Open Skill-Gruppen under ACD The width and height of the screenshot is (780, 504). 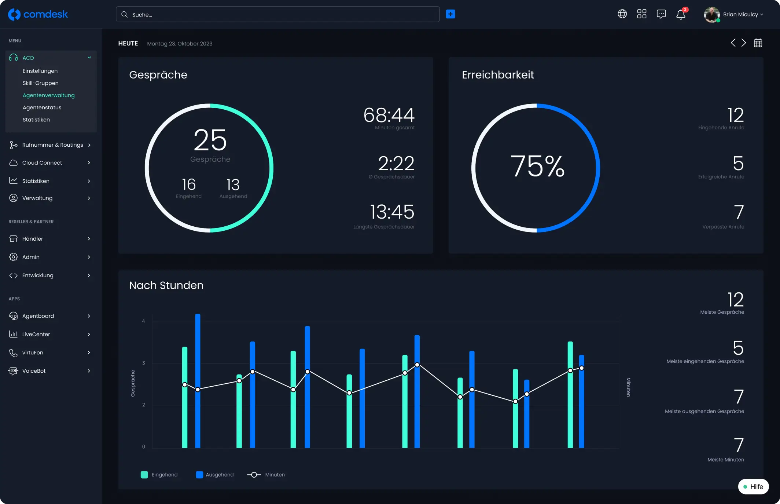point(41,83)
